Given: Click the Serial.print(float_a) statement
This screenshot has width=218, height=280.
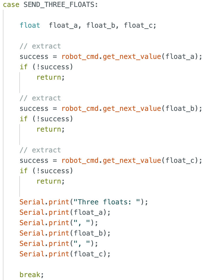Looking at the screenshot, I should [x=65, y=212].
